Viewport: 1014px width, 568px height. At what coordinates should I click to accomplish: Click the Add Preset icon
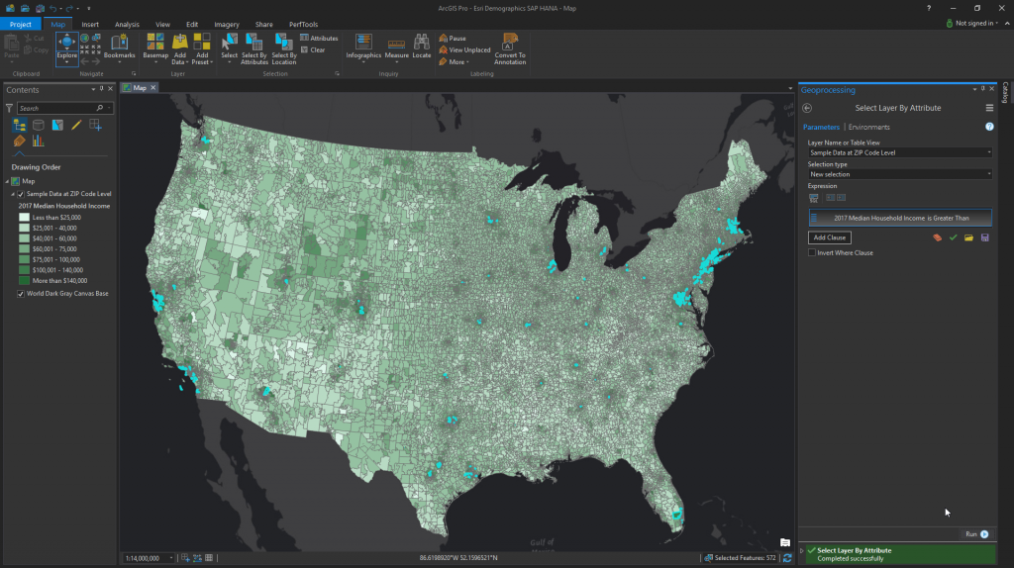pos(202,43)
